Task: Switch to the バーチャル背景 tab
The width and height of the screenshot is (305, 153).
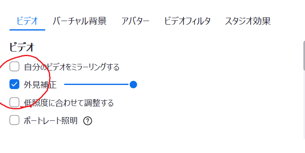Action: 79,21
